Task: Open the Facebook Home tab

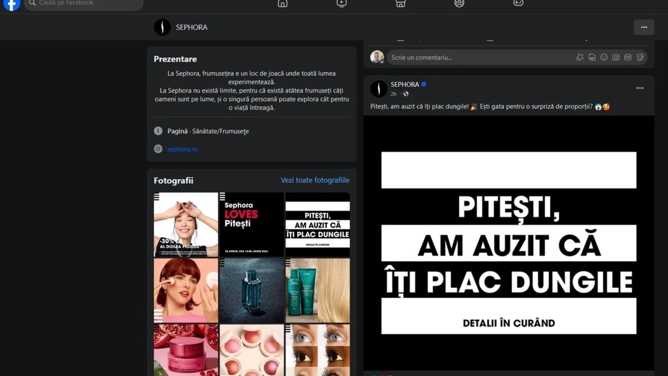Action: click(283, 3)
